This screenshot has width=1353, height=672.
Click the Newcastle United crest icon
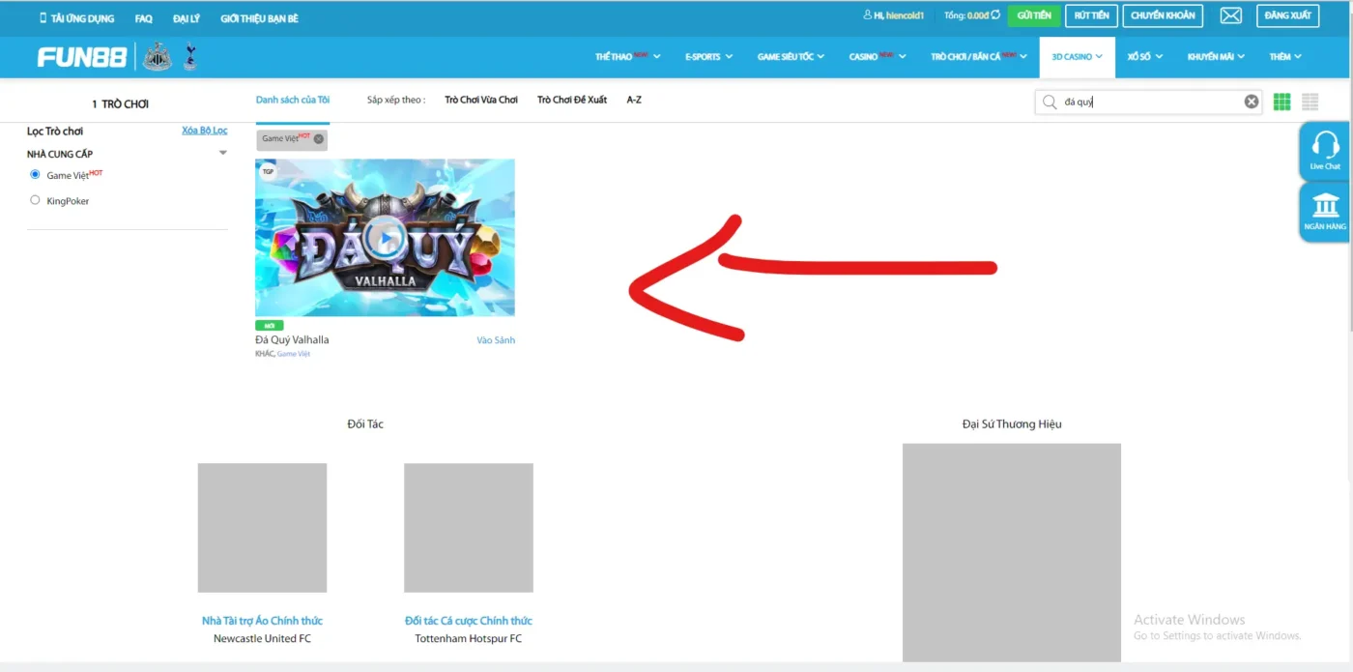157,58
